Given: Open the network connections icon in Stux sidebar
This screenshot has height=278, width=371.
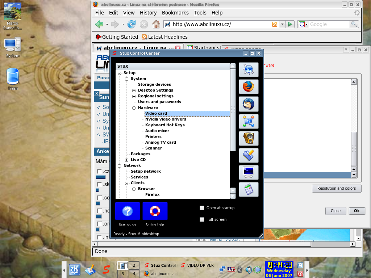Looking at the screenshot, I should (x=249, y=121).
